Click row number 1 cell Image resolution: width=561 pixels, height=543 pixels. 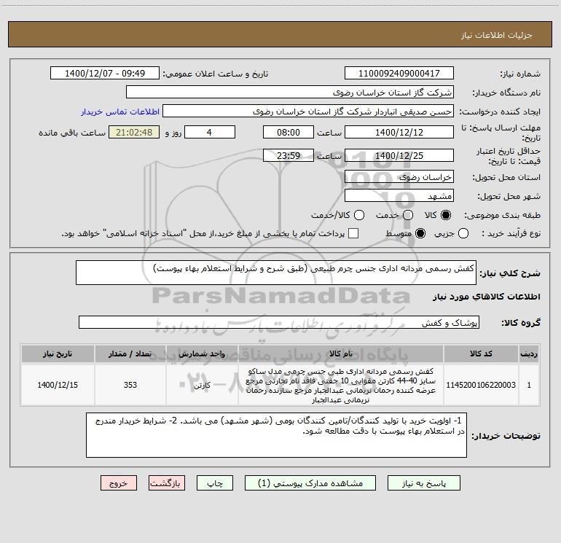click(x=529, y=385)
